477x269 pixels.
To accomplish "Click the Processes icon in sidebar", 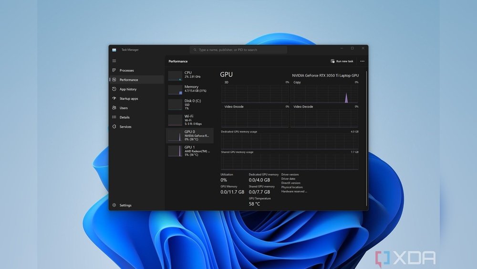I will point(114,70).
